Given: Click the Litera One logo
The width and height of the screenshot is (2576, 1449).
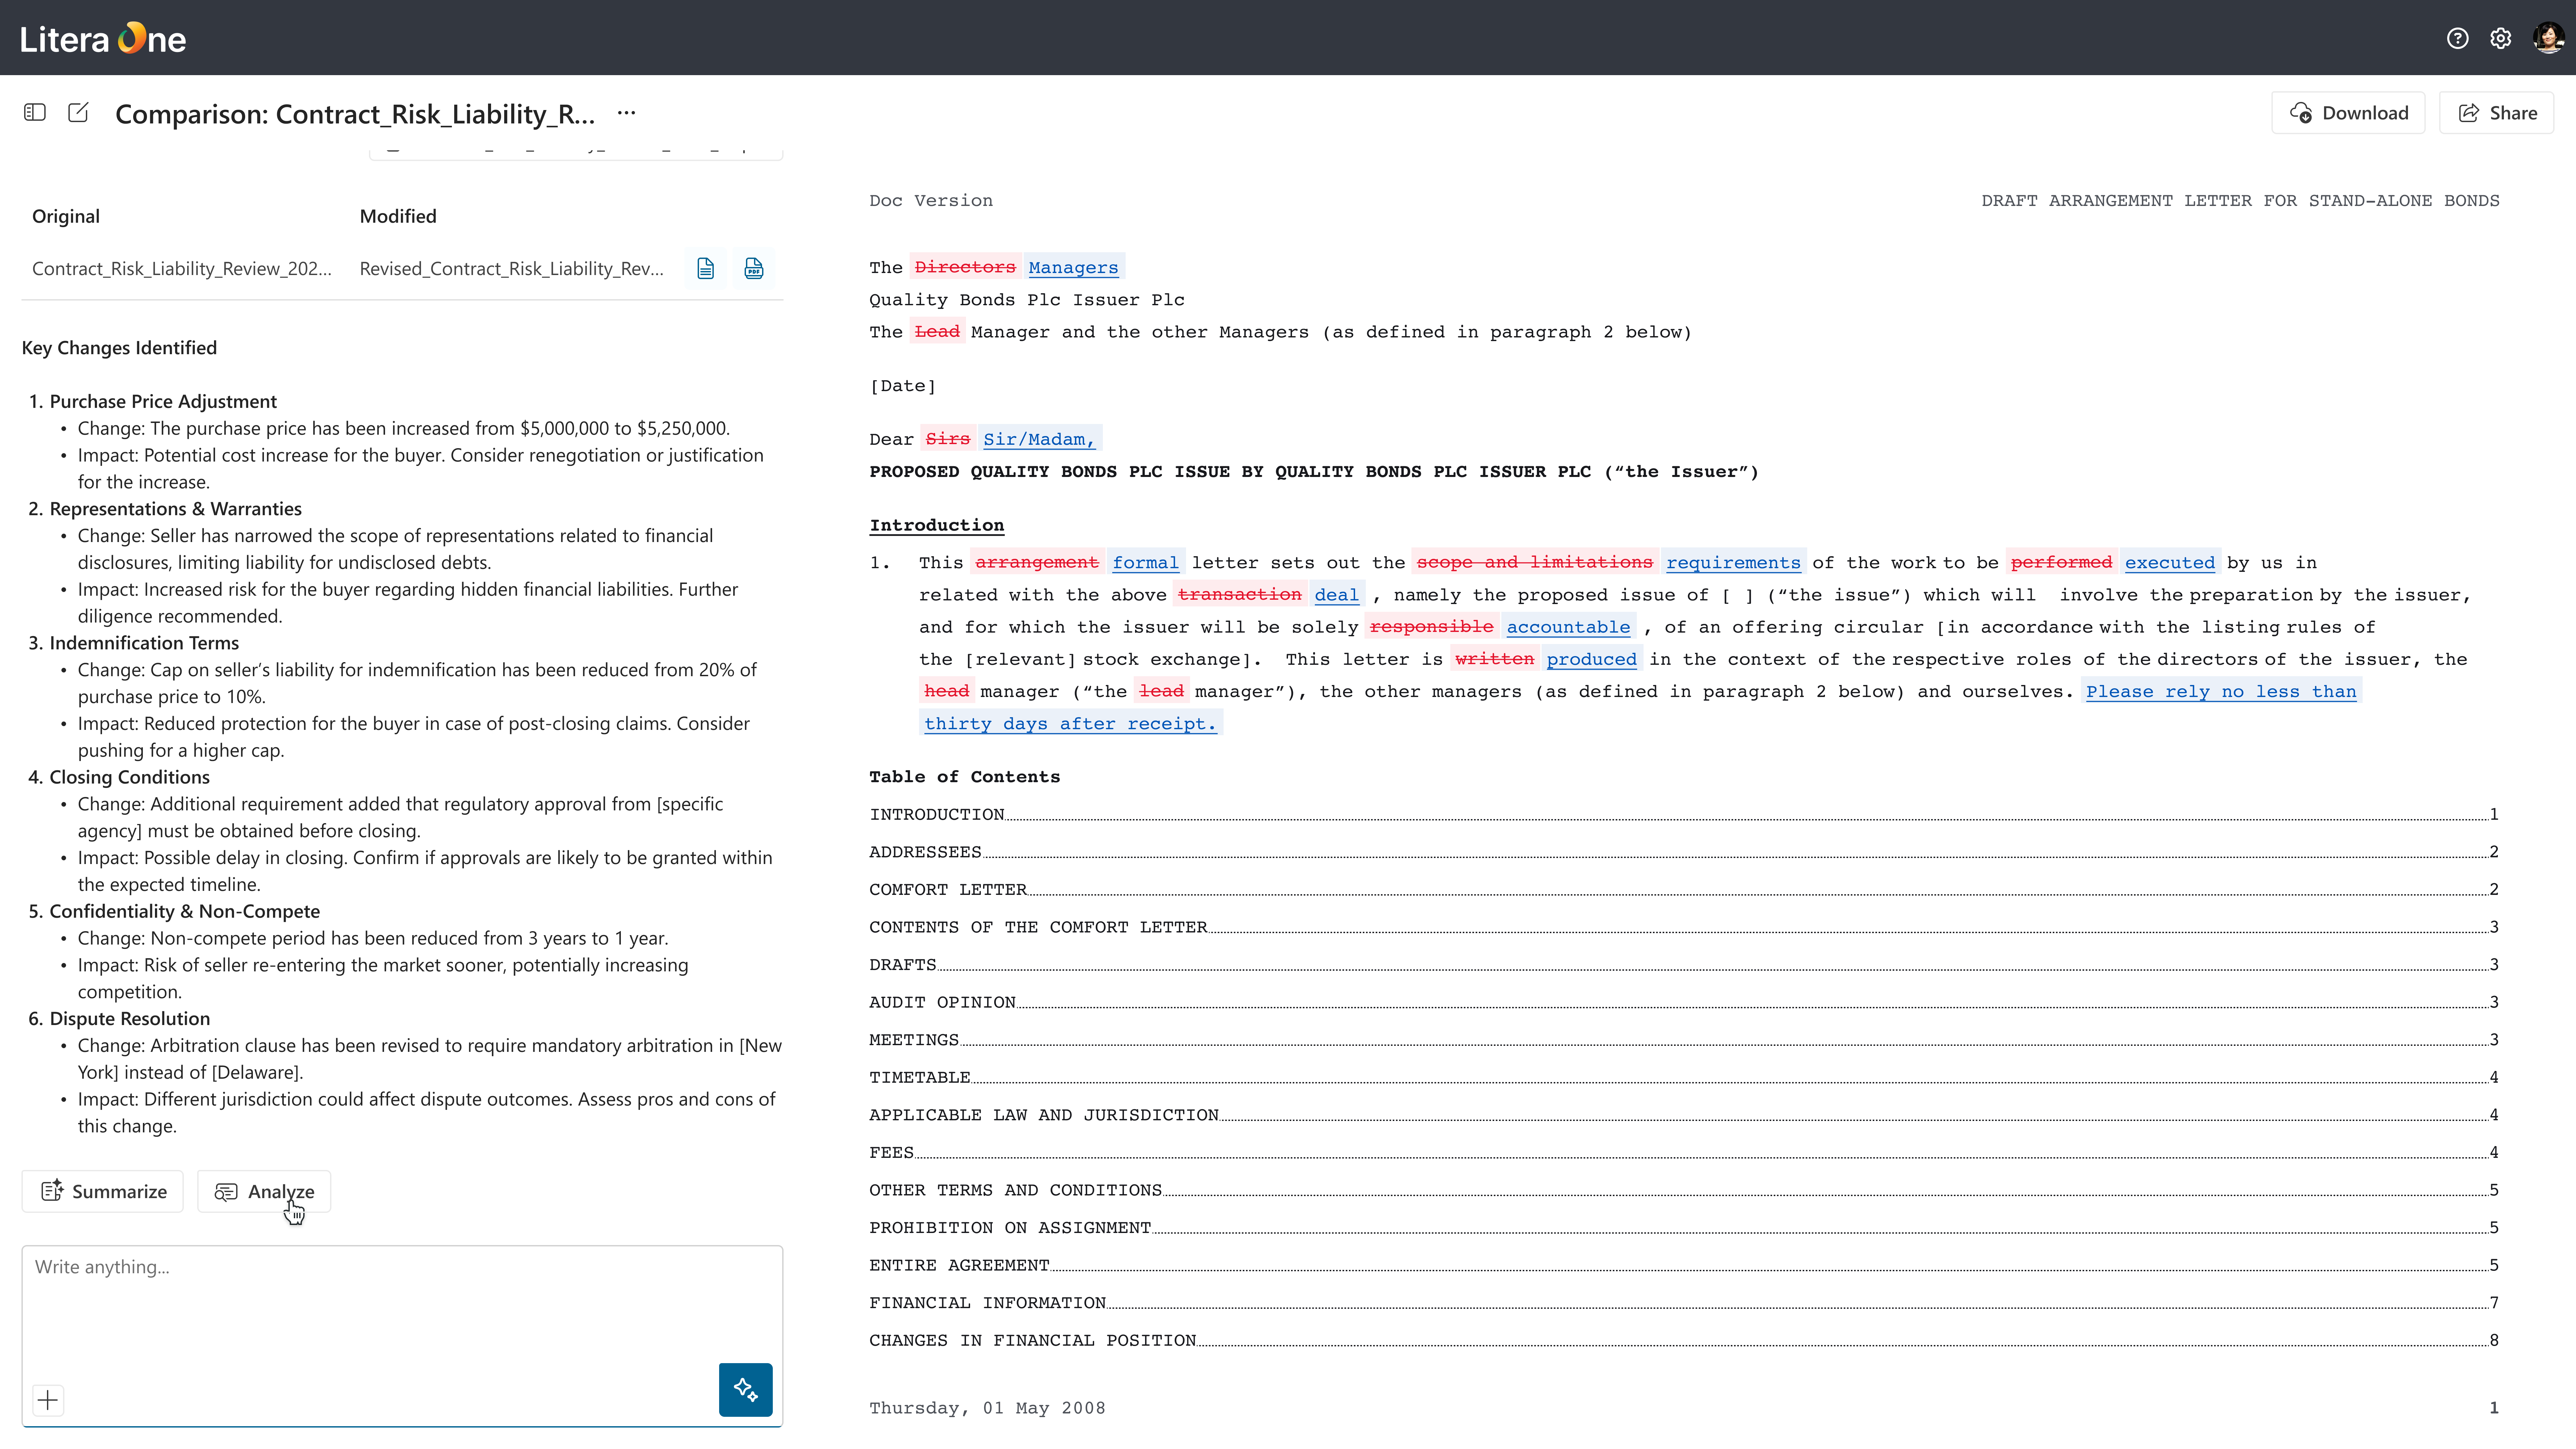Looking at the screenshot, I should pos(103,38).
